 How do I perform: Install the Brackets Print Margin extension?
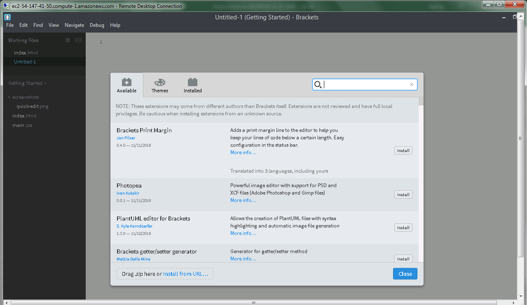tap(403, 150)
